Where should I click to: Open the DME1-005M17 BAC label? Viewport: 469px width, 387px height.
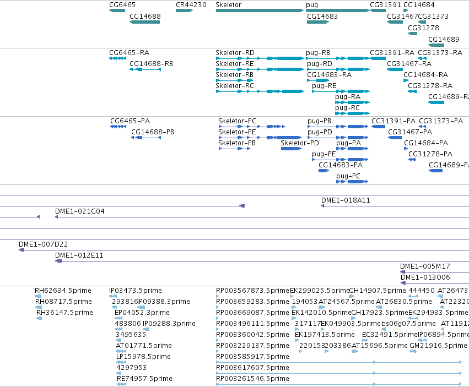click(425, 266)
